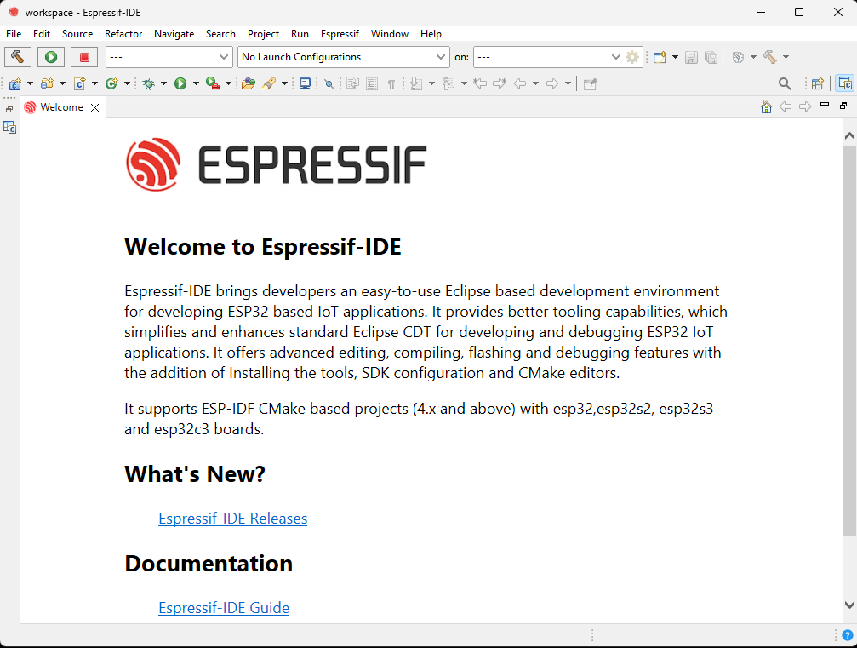The width and height of the screenshot is (857, 648).
Task: Open the Espressif-IDE Guide link
Action: [224, 607]
